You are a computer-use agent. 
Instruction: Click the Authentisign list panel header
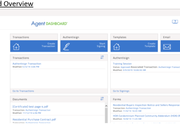[x=145, y=58]
